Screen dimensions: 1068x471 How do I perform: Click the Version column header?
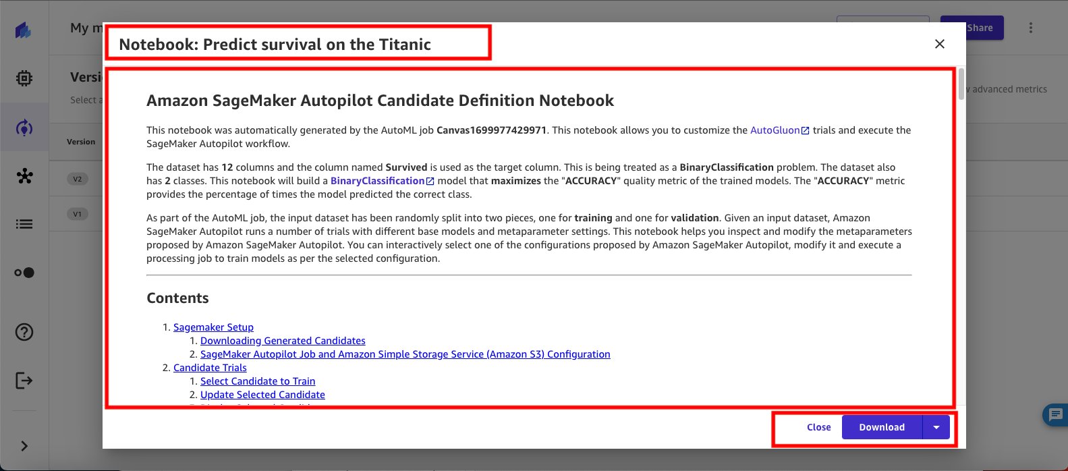[x=81, y=142]
